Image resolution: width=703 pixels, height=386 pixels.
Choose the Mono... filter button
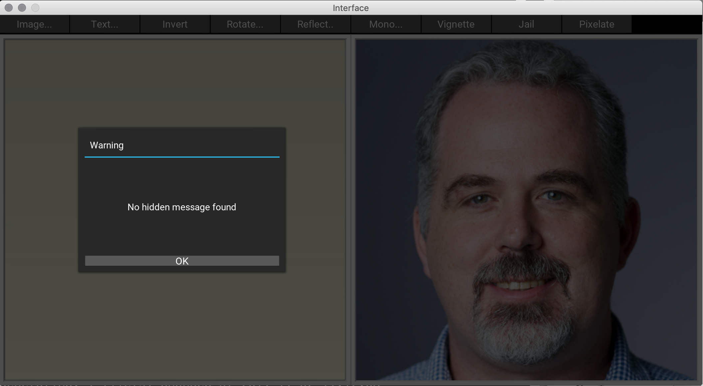pyautogui.click(x=386, y=24)
